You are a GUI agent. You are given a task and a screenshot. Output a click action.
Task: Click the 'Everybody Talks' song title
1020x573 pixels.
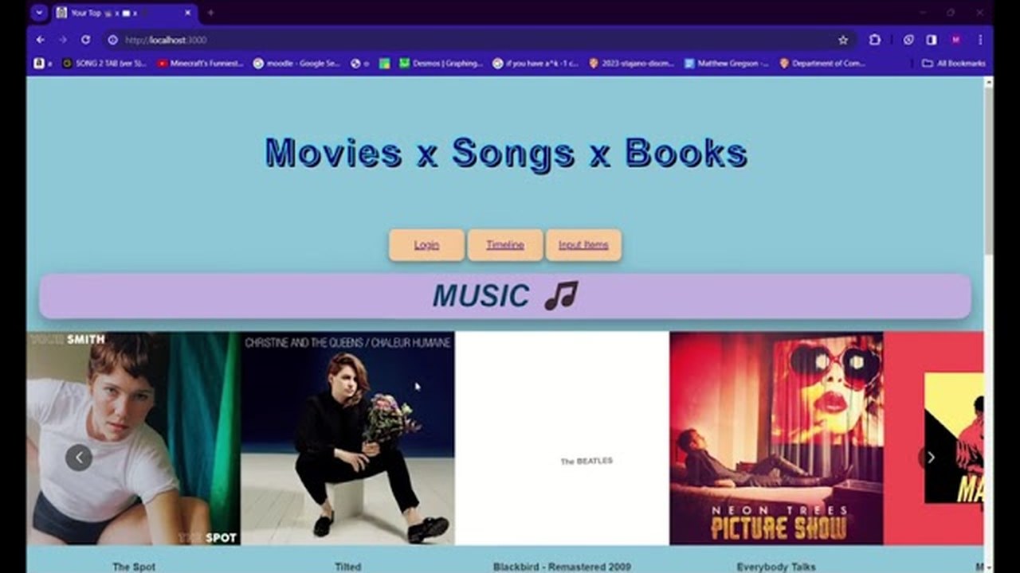click(776, 567)
